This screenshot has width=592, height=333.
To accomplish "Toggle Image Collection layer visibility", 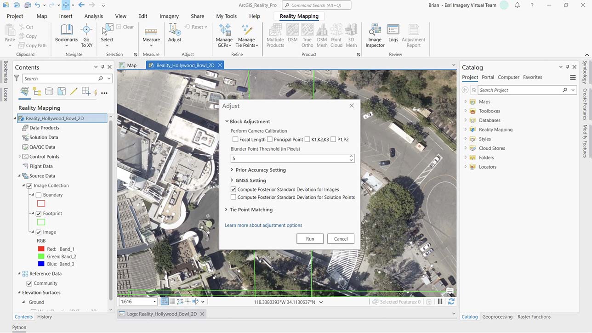I will [x=29, y=186].
